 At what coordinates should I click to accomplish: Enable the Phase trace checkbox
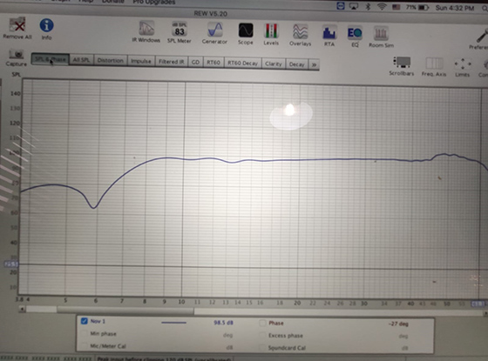point(262,323)
